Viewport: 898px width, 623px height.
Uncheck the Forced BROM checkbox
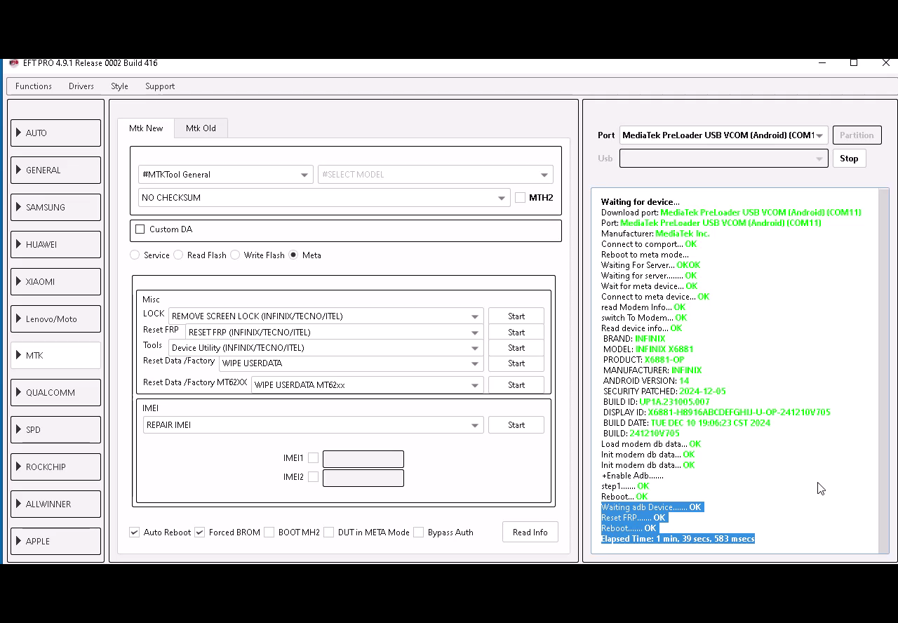(x=200, y=532)
